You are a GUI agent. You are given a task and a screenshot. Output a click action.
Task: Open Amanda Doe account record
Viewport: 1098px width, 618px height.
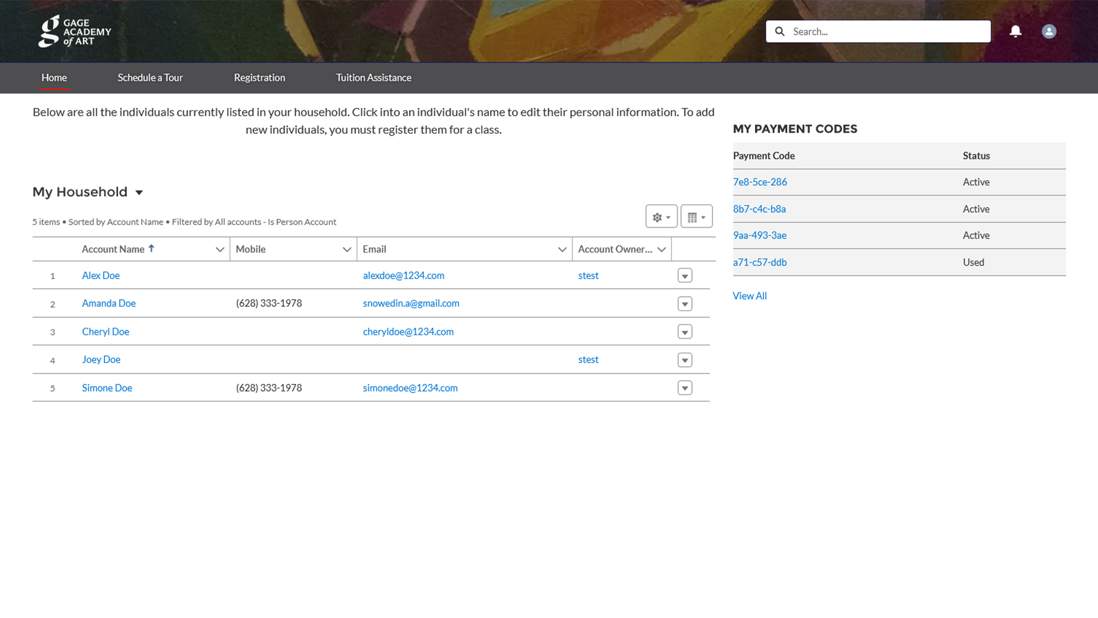click(109, 303)
